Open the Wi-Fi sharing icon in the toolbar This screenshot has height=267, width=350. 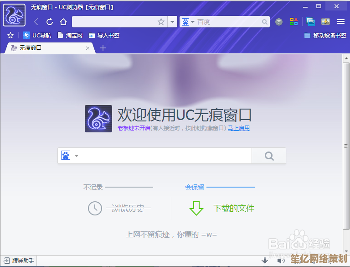tap(279, 21)
